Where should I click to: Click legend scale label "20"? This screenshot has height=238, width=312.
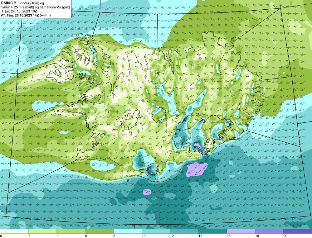click(x=285, y=236)
